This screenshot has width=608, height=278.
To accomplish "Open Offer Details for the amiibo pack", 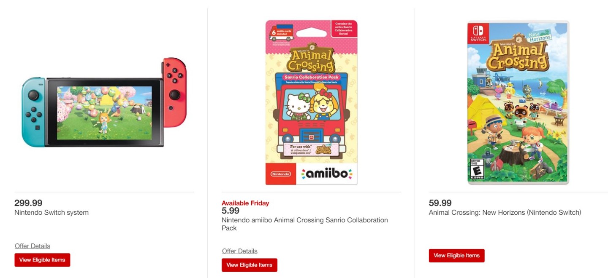I will coord(240,251).
